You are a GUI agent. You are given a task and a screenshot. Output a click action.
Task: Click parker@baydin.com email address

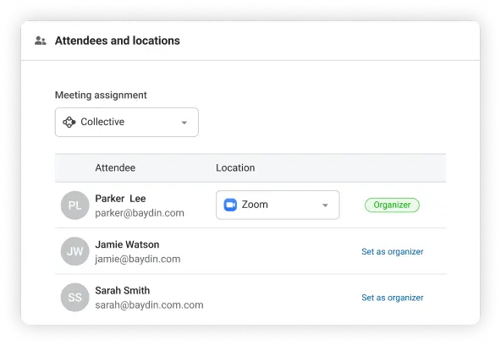[x=140, y=213]
